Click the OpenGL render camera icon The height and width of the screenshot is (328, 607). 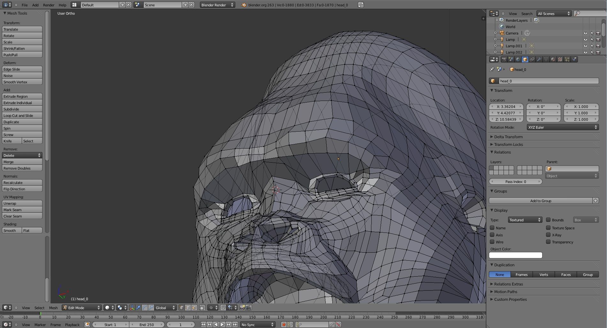(x=242, y=308)
